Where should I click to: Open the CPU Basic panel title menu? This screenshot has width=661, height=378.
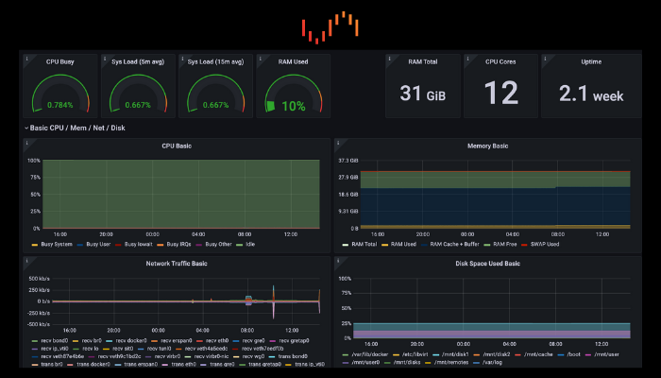(177, 146)
